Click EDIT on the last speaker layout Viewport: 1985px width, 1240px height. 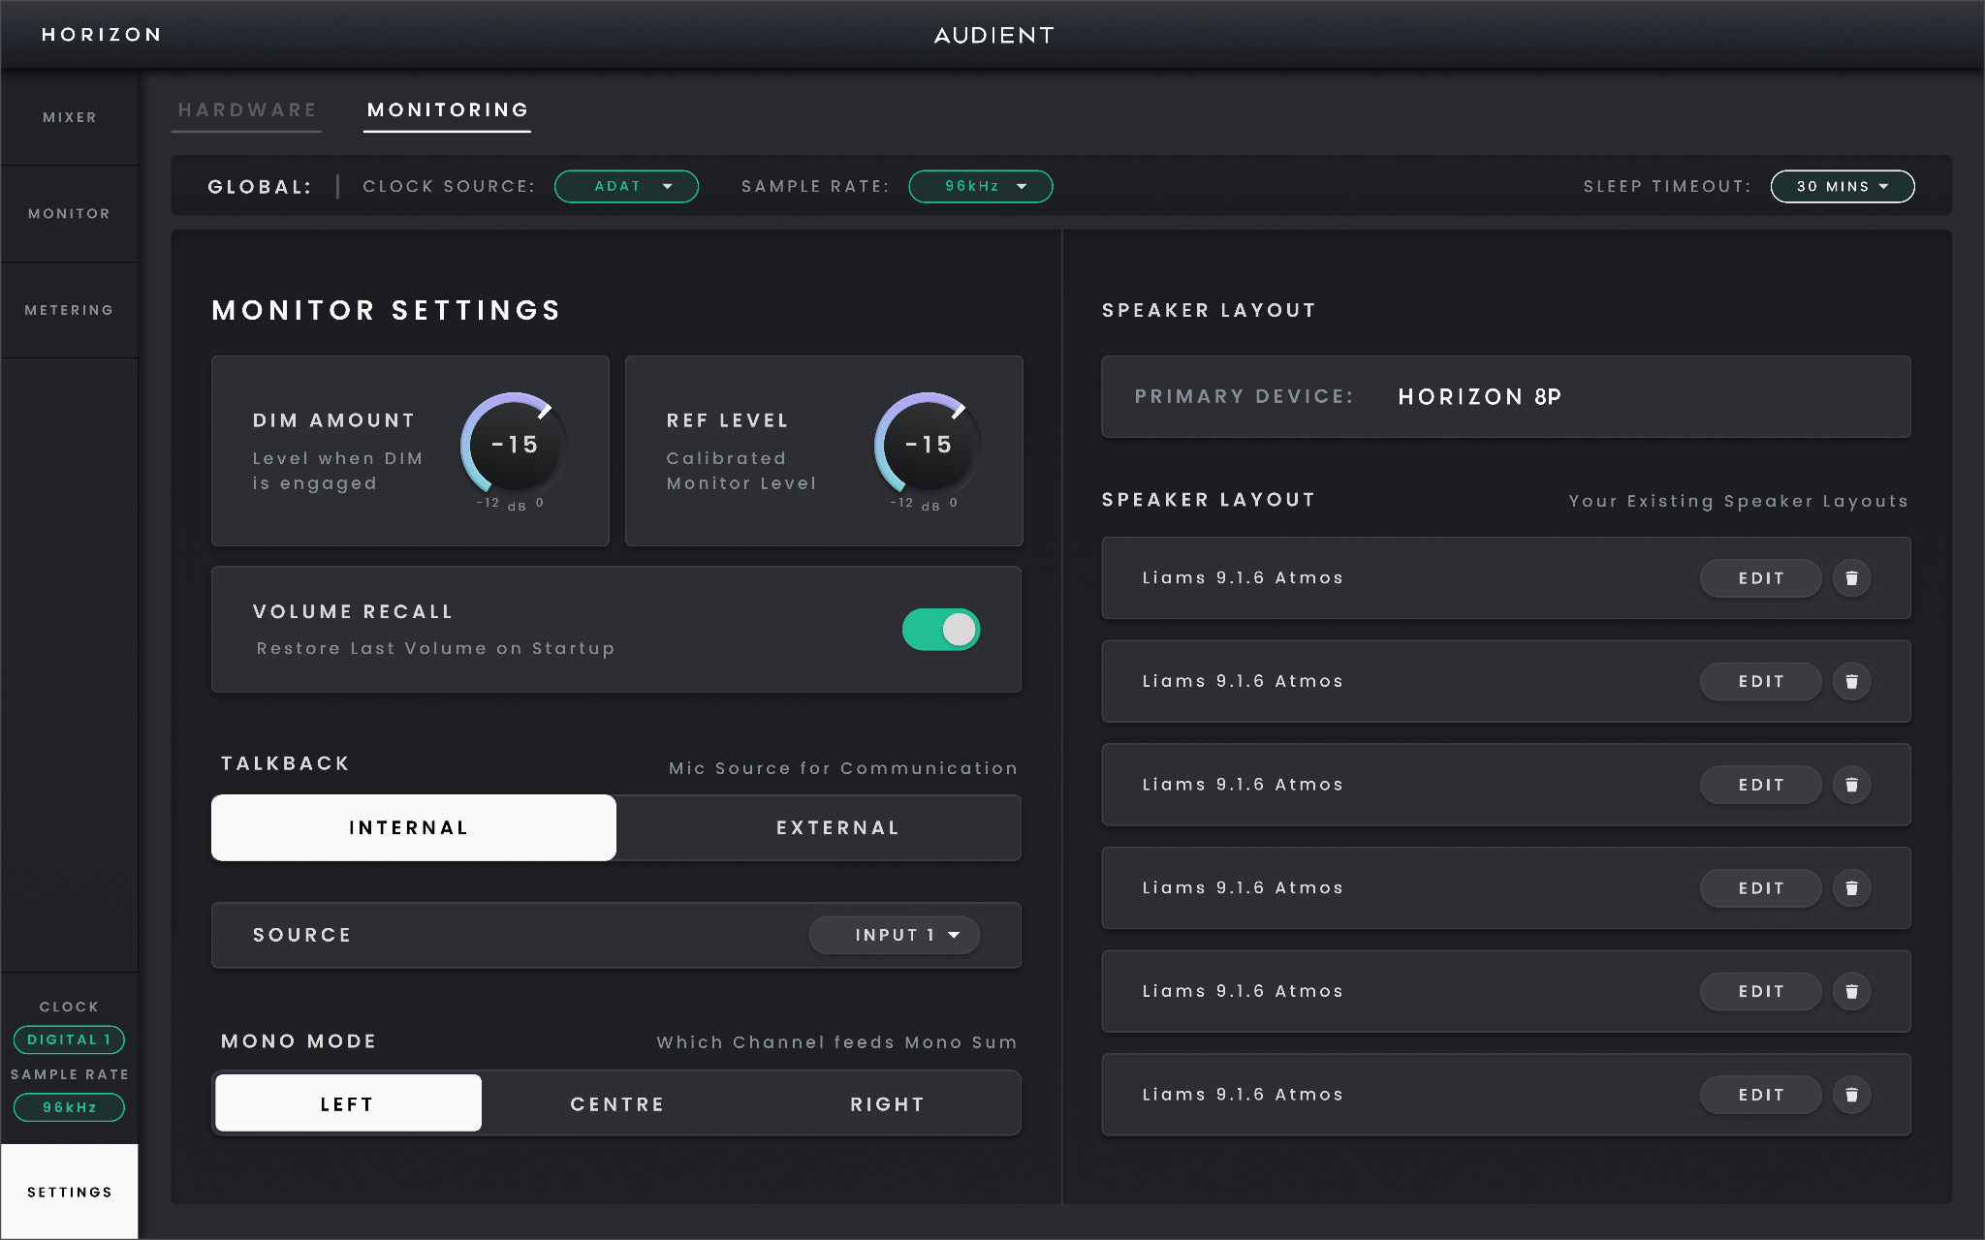1761,1095
